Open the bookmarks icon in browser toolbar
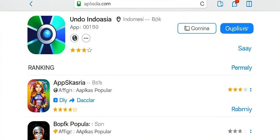This screenshot has height=140, width=280. click(x=220, y=4)
